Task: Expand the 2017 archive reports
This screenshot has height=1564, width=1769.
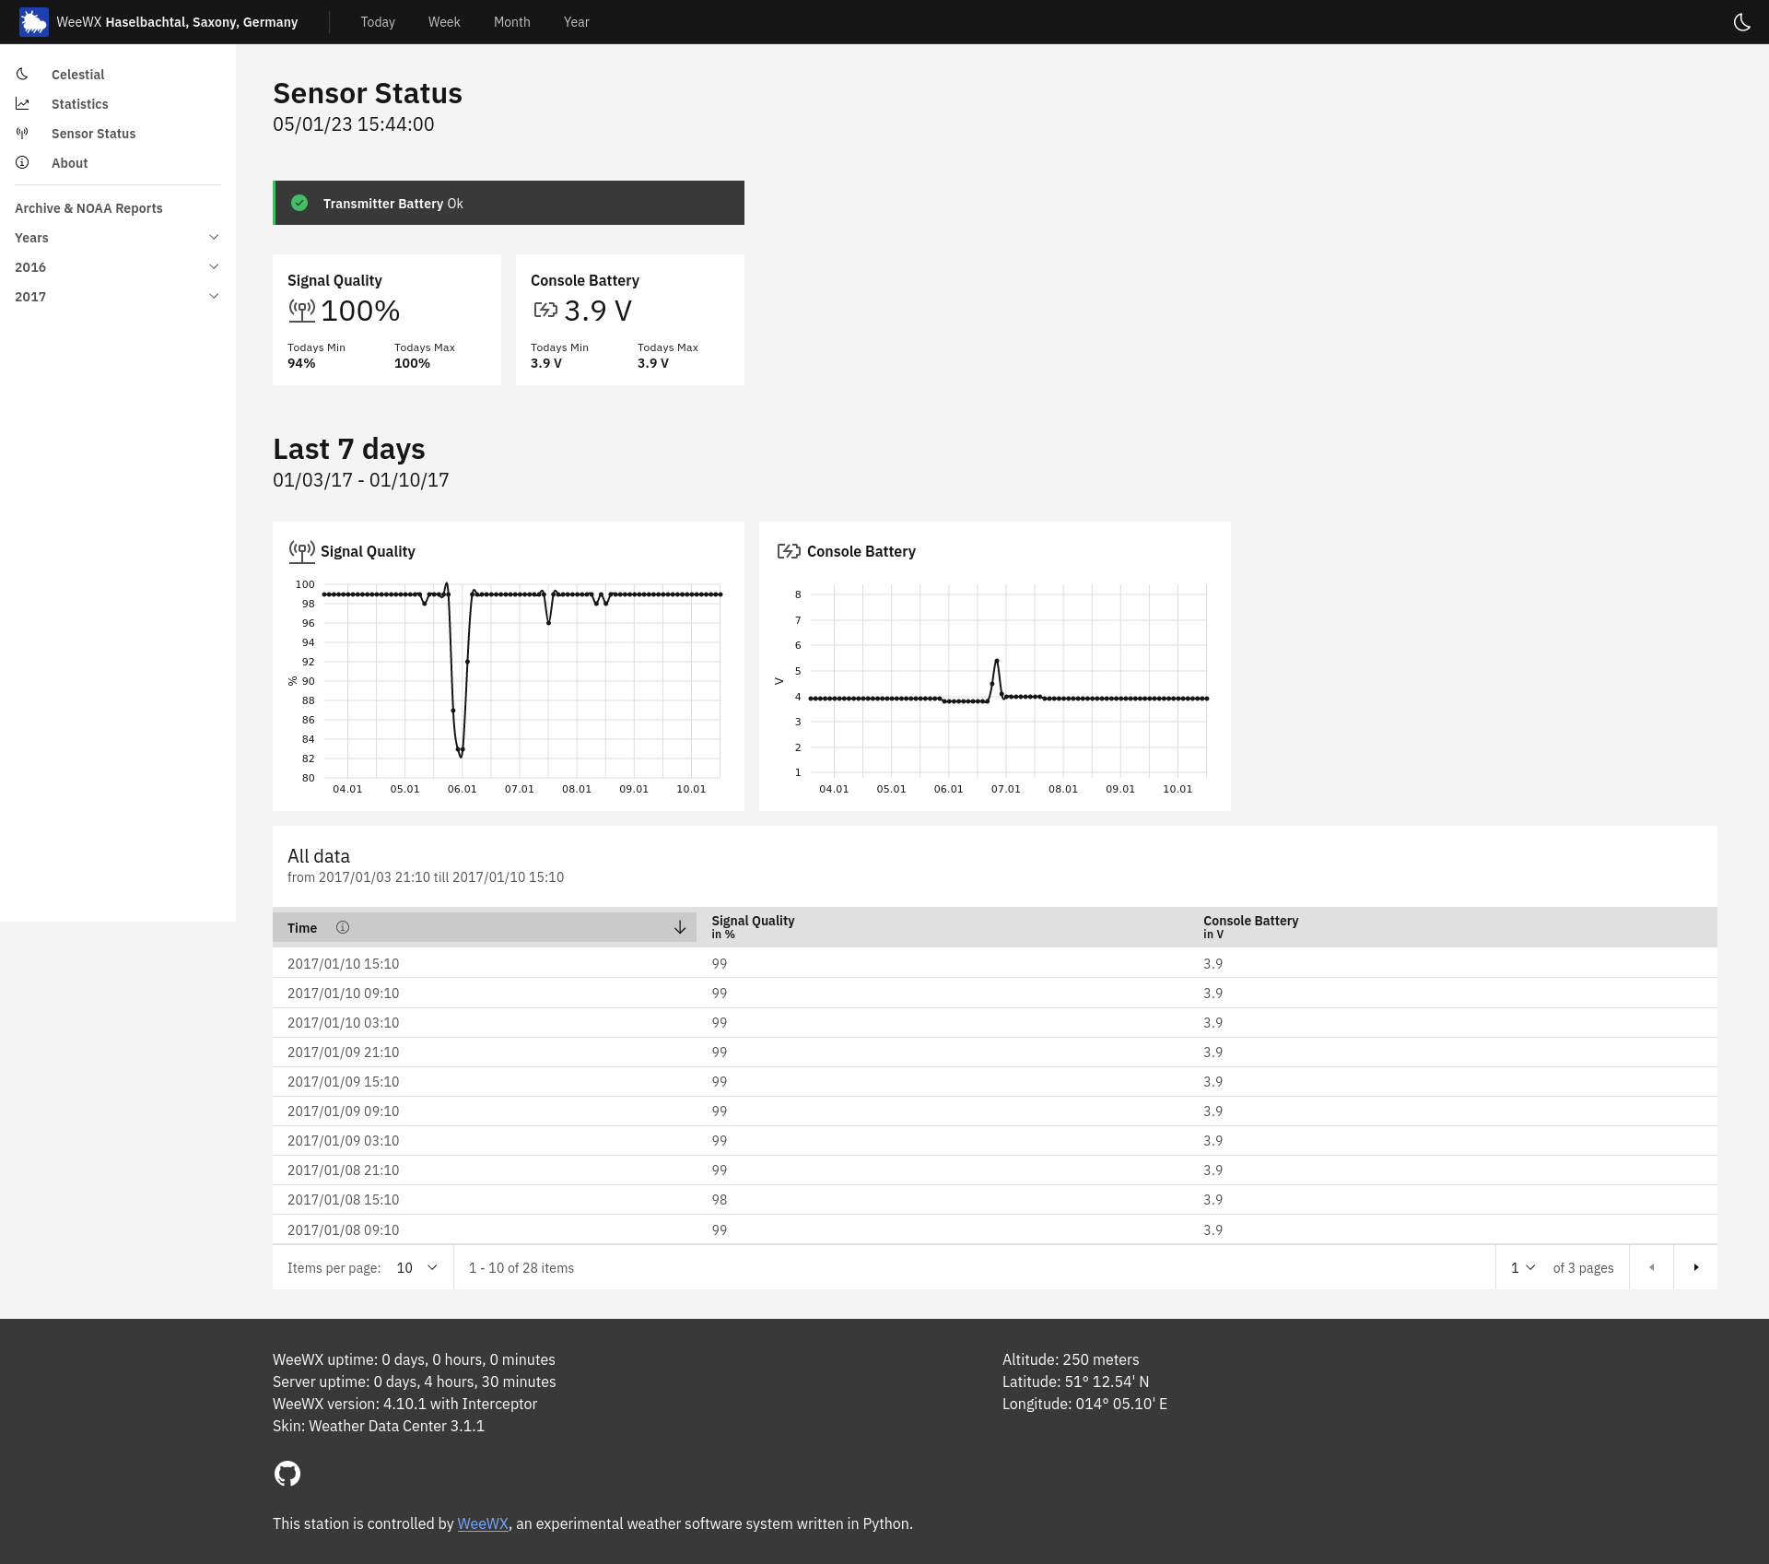Action: click(x=118, y=297)
